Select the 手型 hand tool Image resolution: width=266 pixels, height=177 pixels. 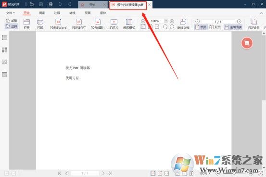[12, 21]
